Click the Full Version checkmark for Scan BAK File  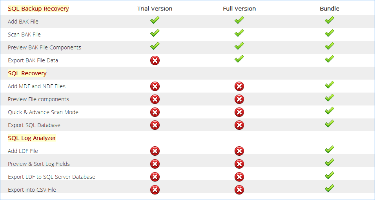coord(239,33)
